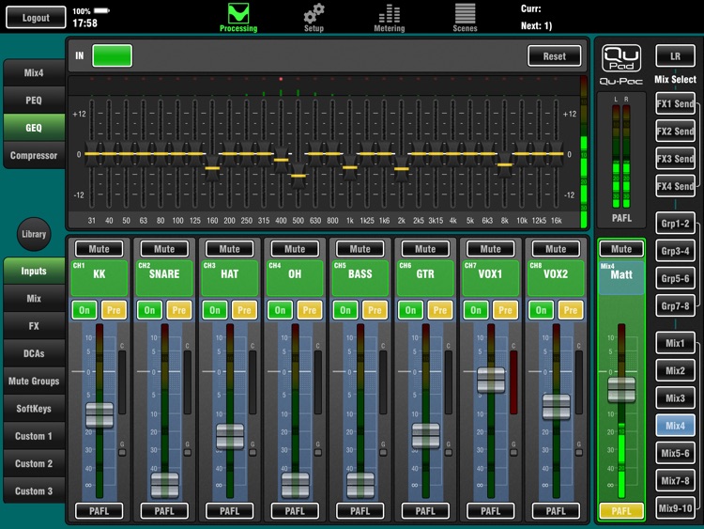
Task: Click the 500 Hz GEQ band slider
Action: [298, 175]
